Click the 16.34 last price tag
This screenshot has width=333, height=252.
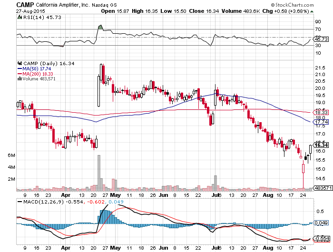321,145
